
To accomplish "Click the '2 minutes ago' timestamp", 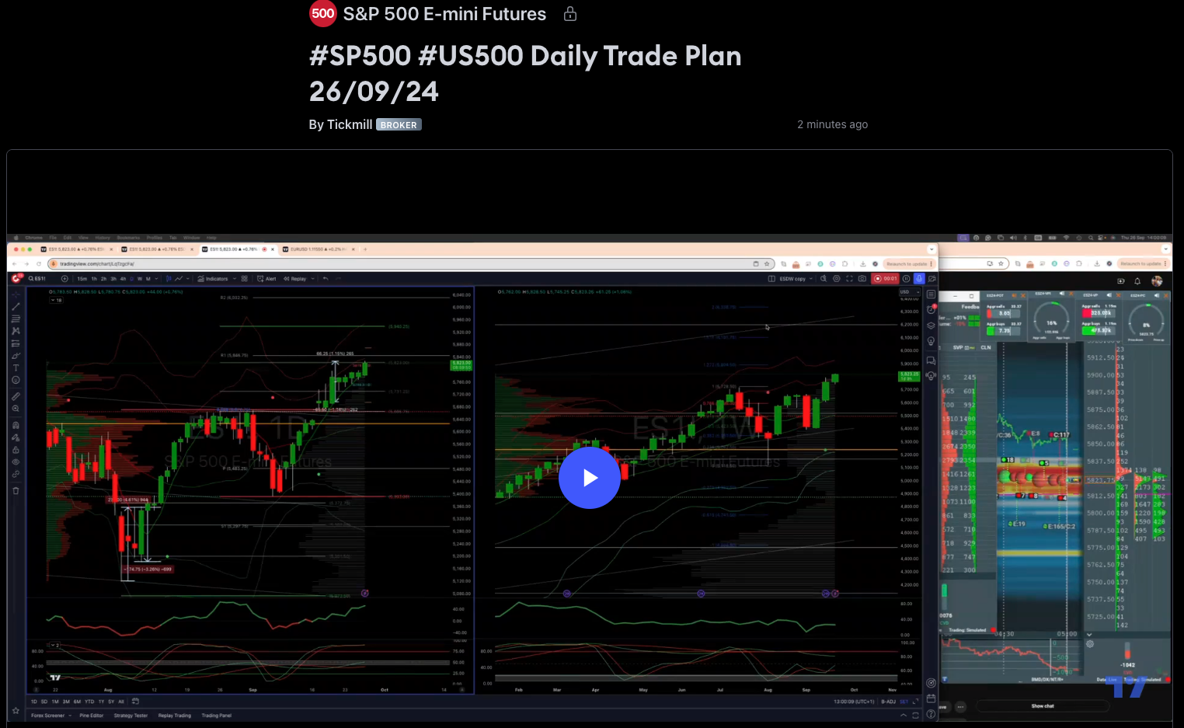I will (832, 124).
